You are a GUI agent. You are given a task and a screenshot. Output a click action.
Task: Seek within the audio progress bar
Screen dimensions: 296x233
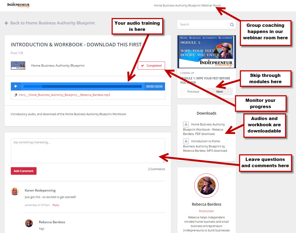[x=83, y=86]
